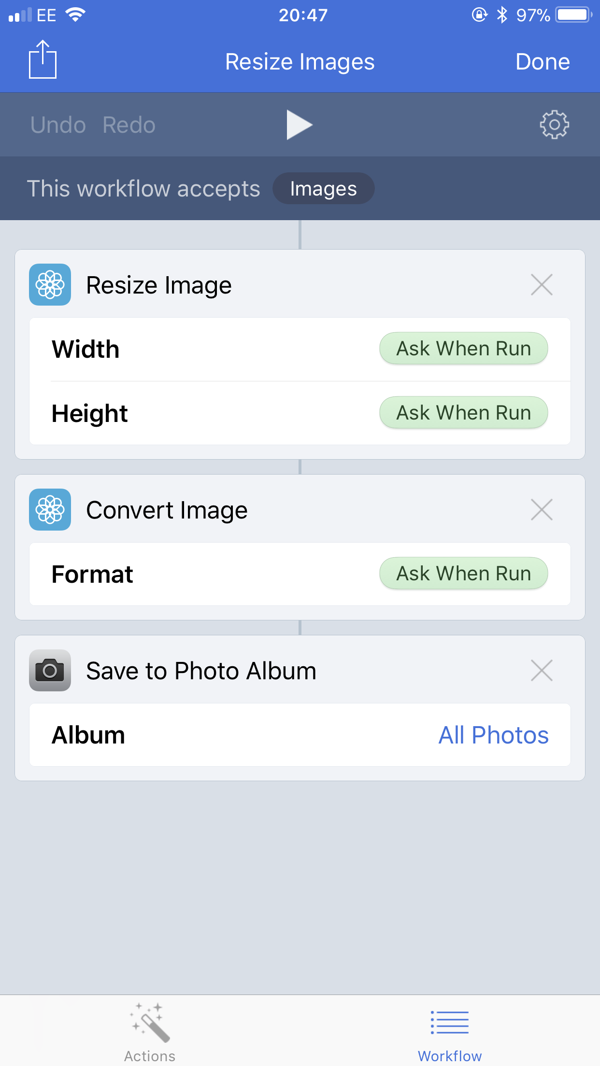Tap the Redo button
Viewport: 600px width, 1066px height.
point(129,125)
